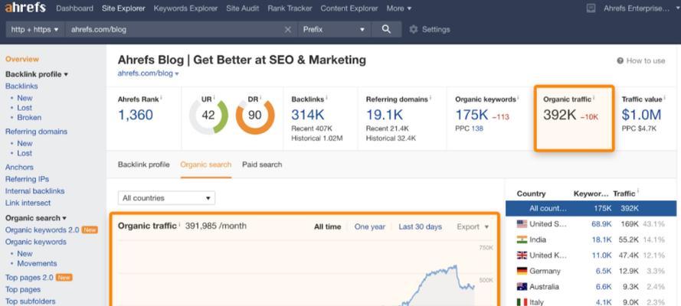Click the info icon beside Organic traffic tile
The width and height of the screenshot is (681, 306).
[594, 99]
